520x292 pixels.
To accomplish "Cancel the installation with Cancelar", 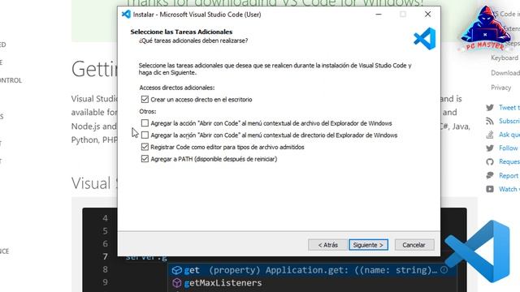I will coord(414,245).
